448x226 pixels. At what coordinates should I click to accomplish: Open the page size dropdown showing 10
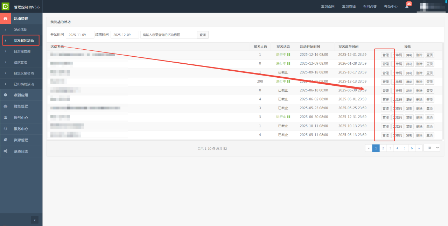(x=432, y=148)
